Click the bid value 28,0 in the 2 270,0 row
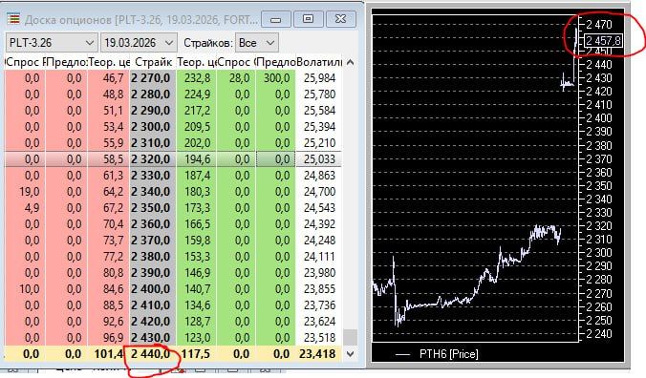Viewport: 646px width, 378px height. pos(240,78)
